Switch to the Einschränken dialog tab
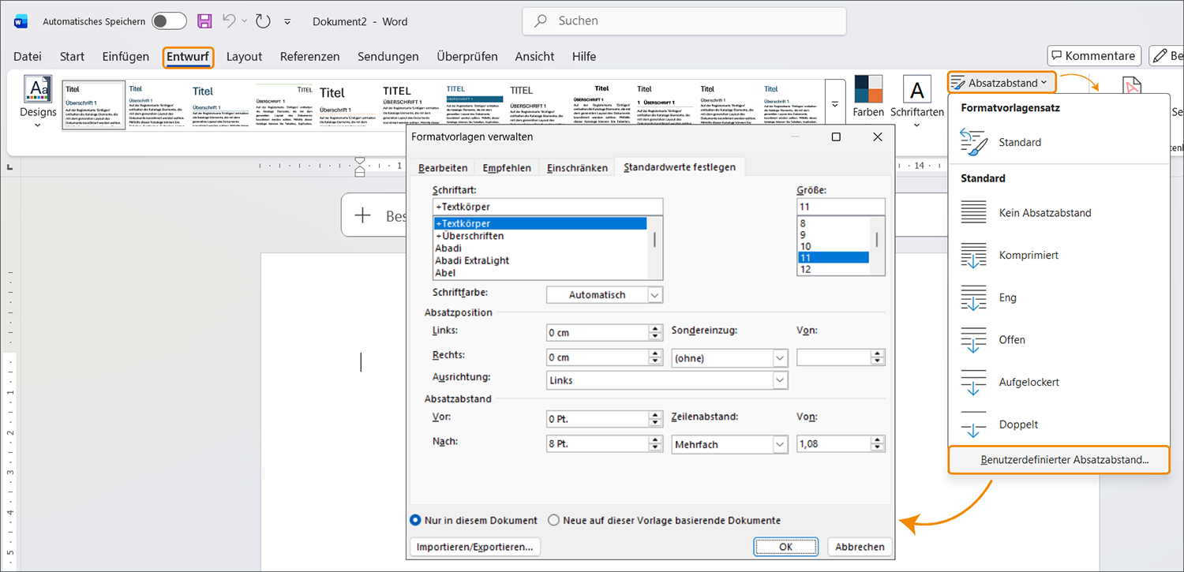The image size is (1184, 572). tap(577, 168)
